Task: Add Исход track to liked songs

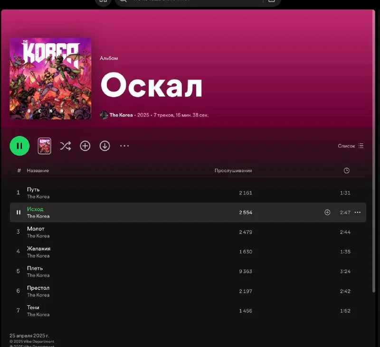Action: pyautogui.click(x=327, y=212)
